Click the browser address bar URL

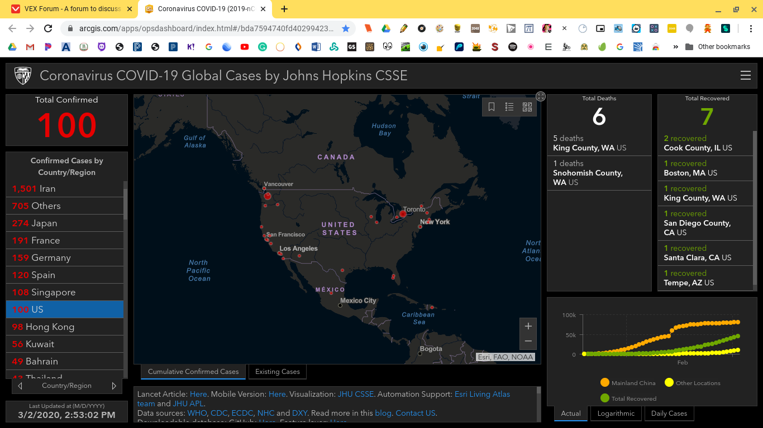pyautogui.click(x=206, y=28)
